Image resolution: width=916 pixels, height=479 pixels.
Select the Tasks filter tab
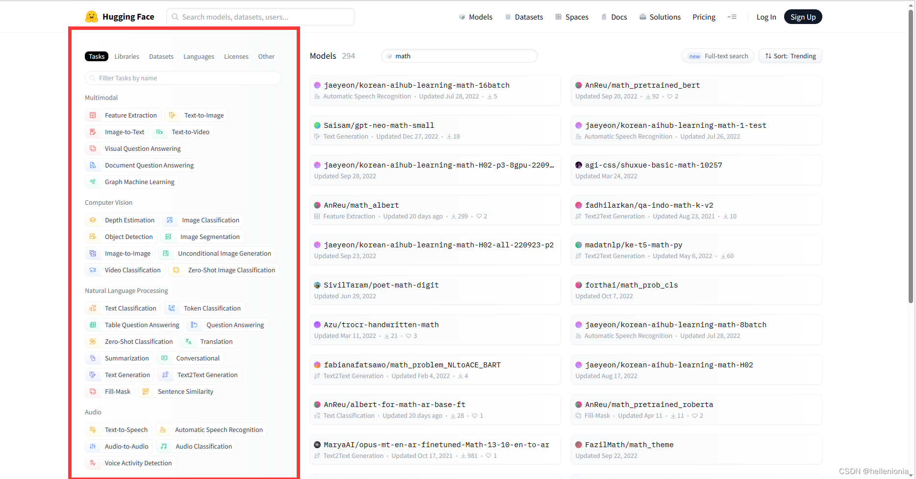pos(97,57)
